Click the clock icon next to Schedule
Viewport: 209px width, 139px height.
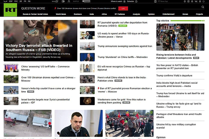tap(136, 1)
